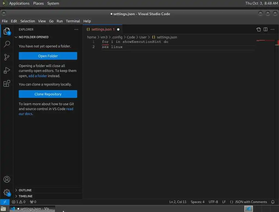
Task: Click 'UTF-8' encoding in status bar
Action: (x=213, y=202)
